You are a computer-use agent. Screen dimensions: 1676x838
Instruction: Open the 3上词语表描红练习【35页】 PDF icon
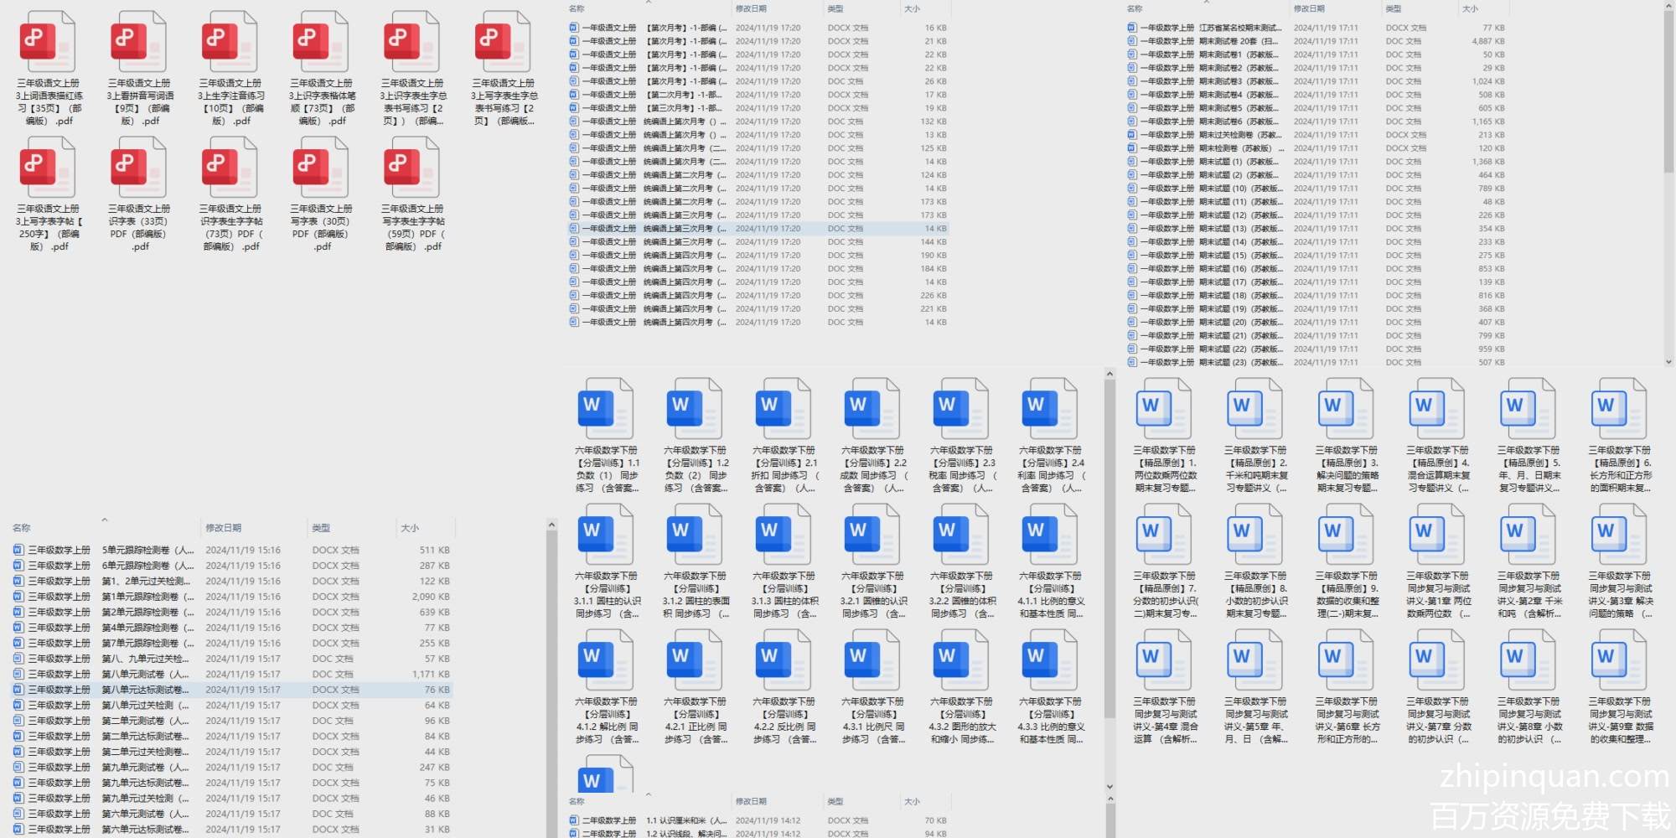pyautogui.click(x=48, y=42)
